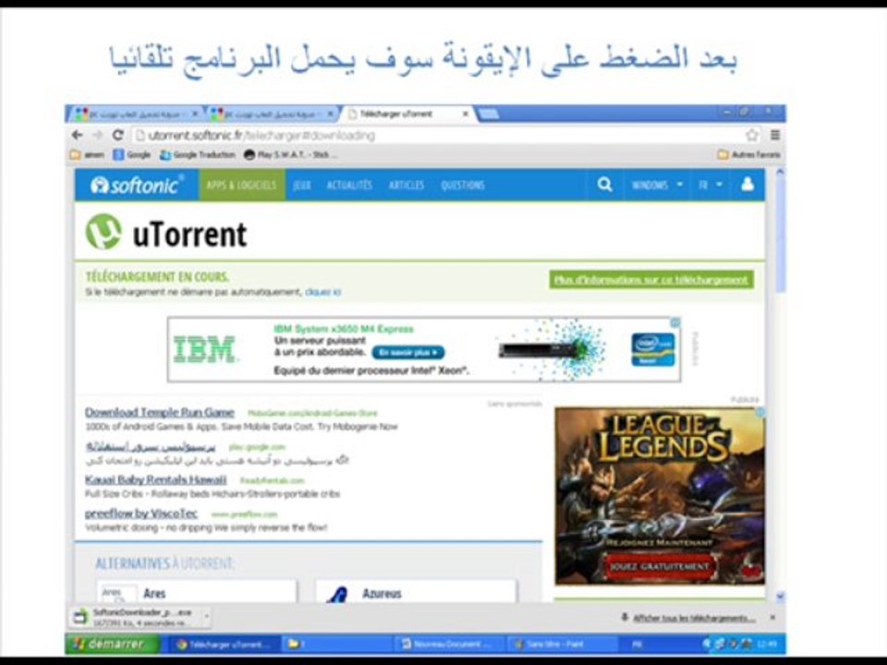Open Nouveau Document taskbar item
This screenshot has width=887, height=665.
click(447, 644)
